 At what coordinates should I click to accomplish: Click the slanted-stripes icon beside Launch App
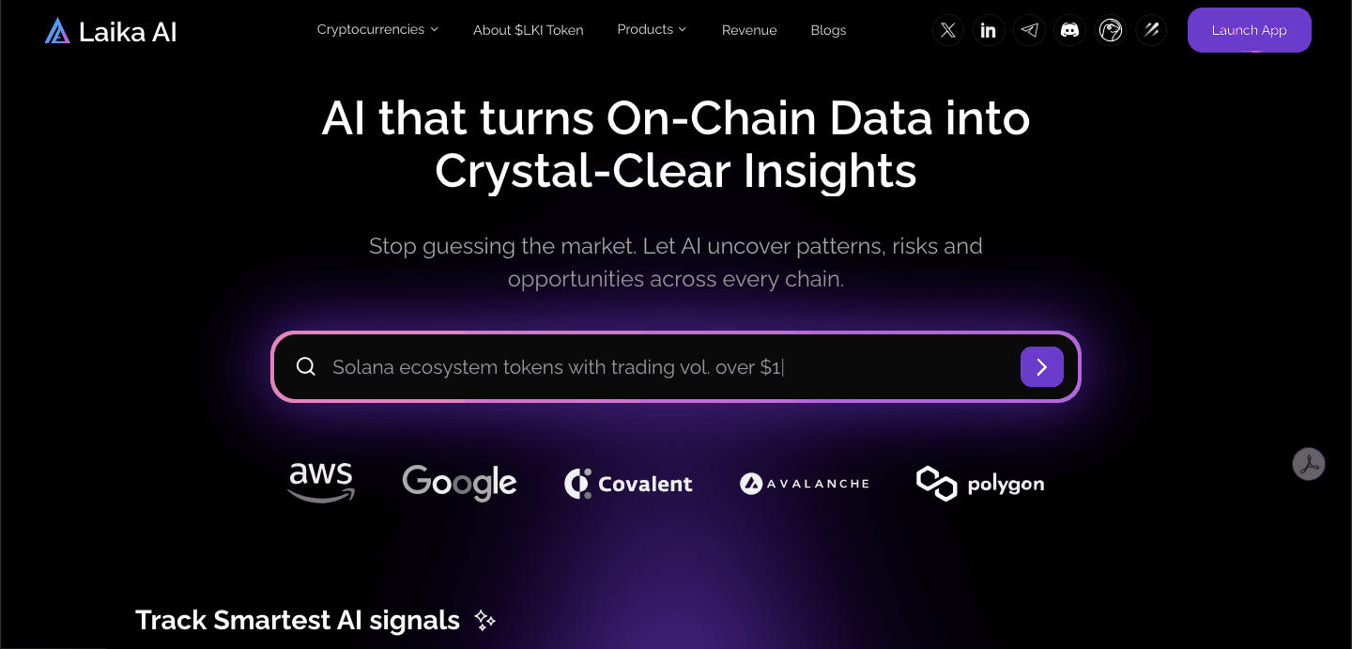(x=1151, y=31)
